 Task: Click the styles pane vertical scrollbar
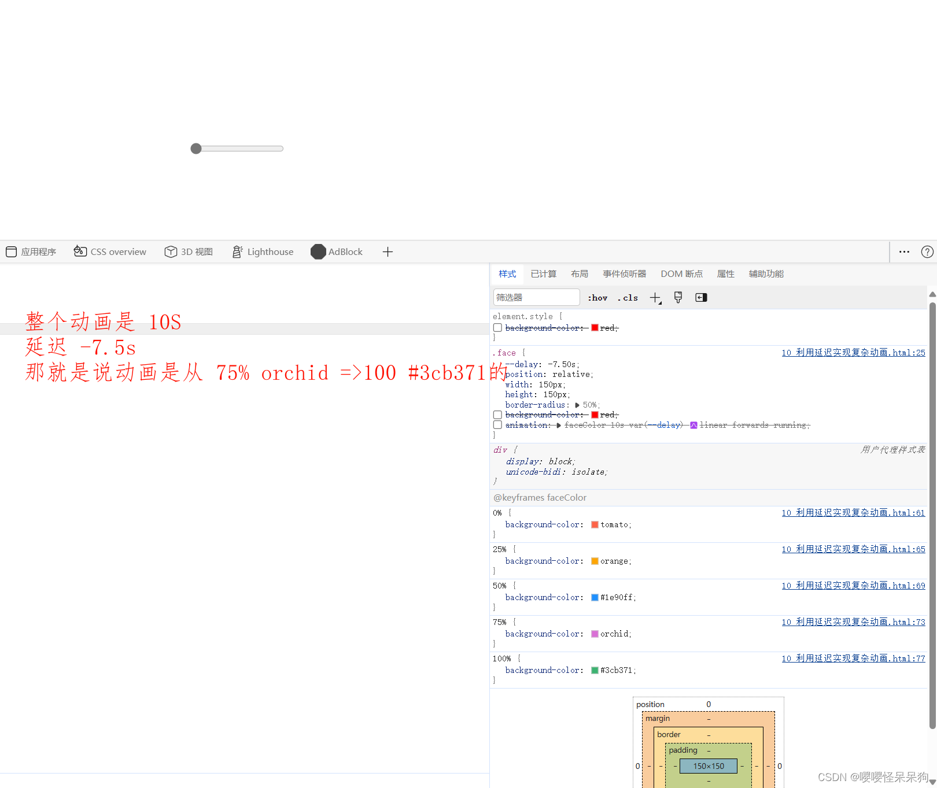932,515
